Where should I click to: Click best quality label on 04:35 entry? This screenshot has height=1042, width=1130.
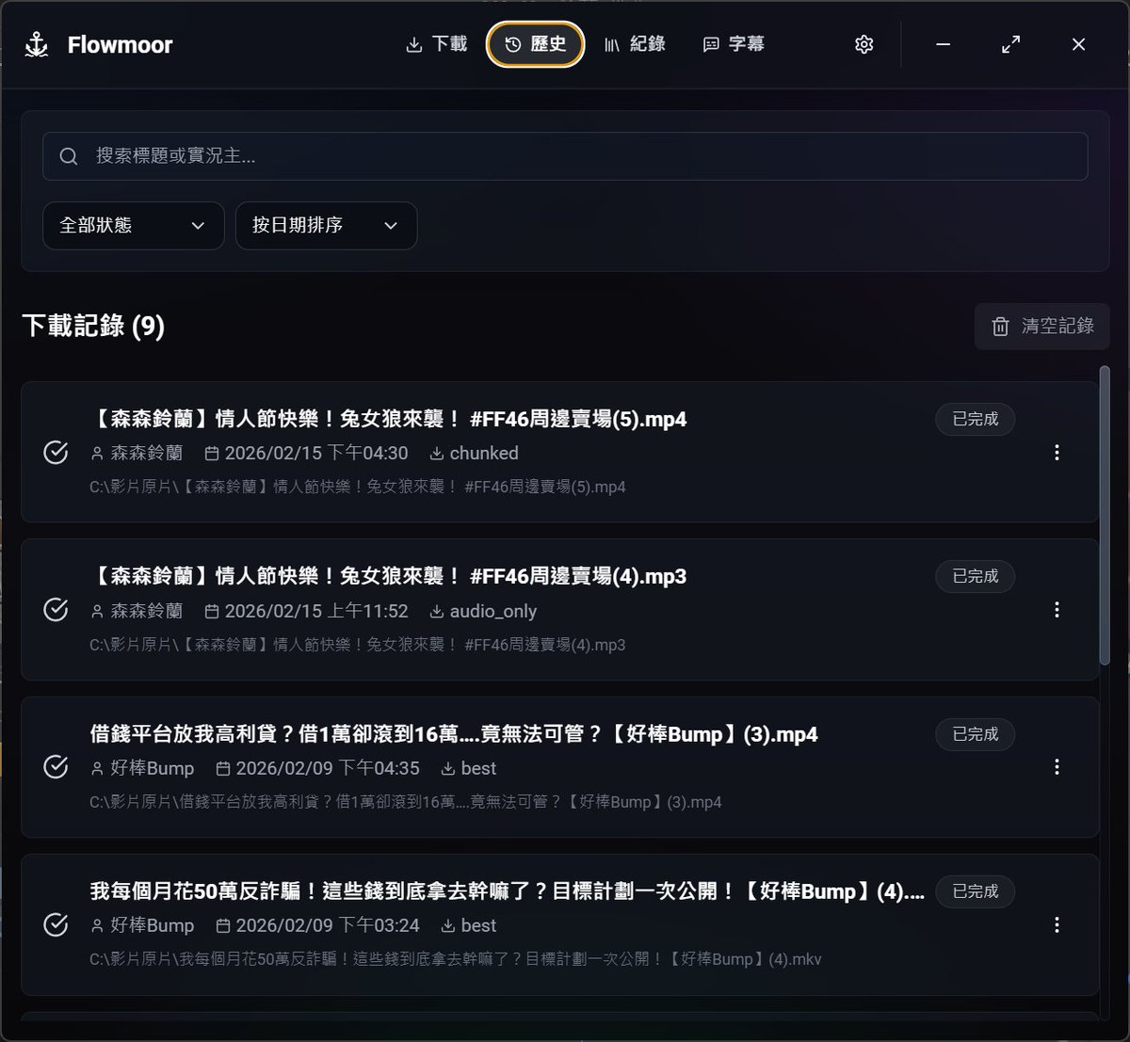point(468,768)
